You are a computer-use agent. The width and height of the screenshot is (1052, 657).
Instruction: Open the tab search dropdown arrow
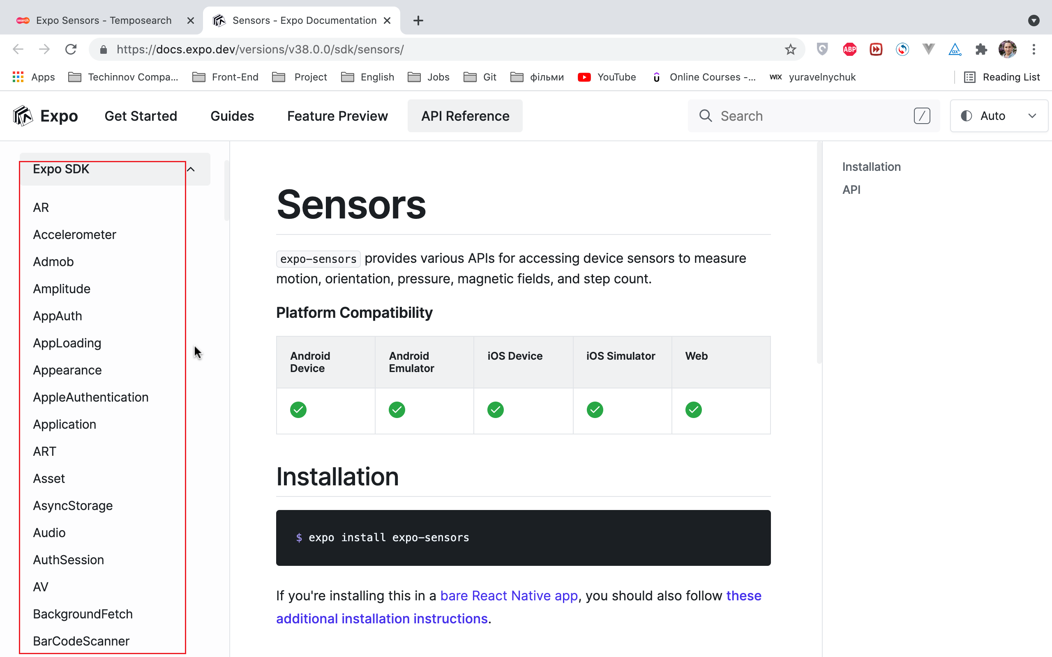coord(1034,21)
